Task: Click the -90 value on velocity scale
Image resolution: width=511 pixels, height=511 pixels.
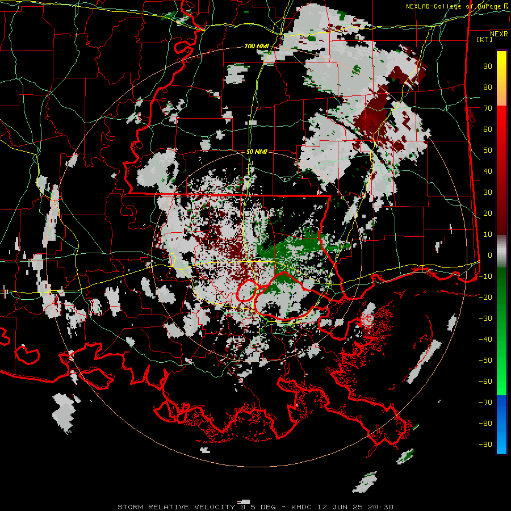Action: (485, 445)
